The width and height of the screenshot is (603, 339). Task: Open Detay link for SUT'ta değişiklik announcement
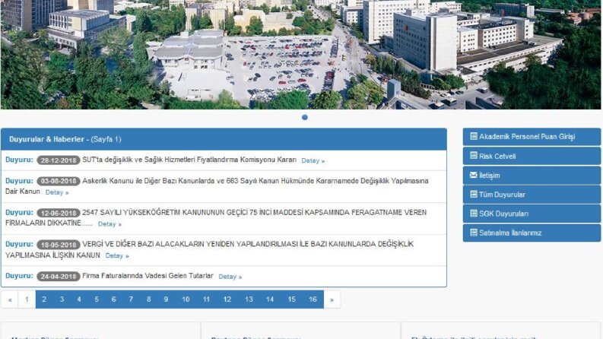click(313, 160)
